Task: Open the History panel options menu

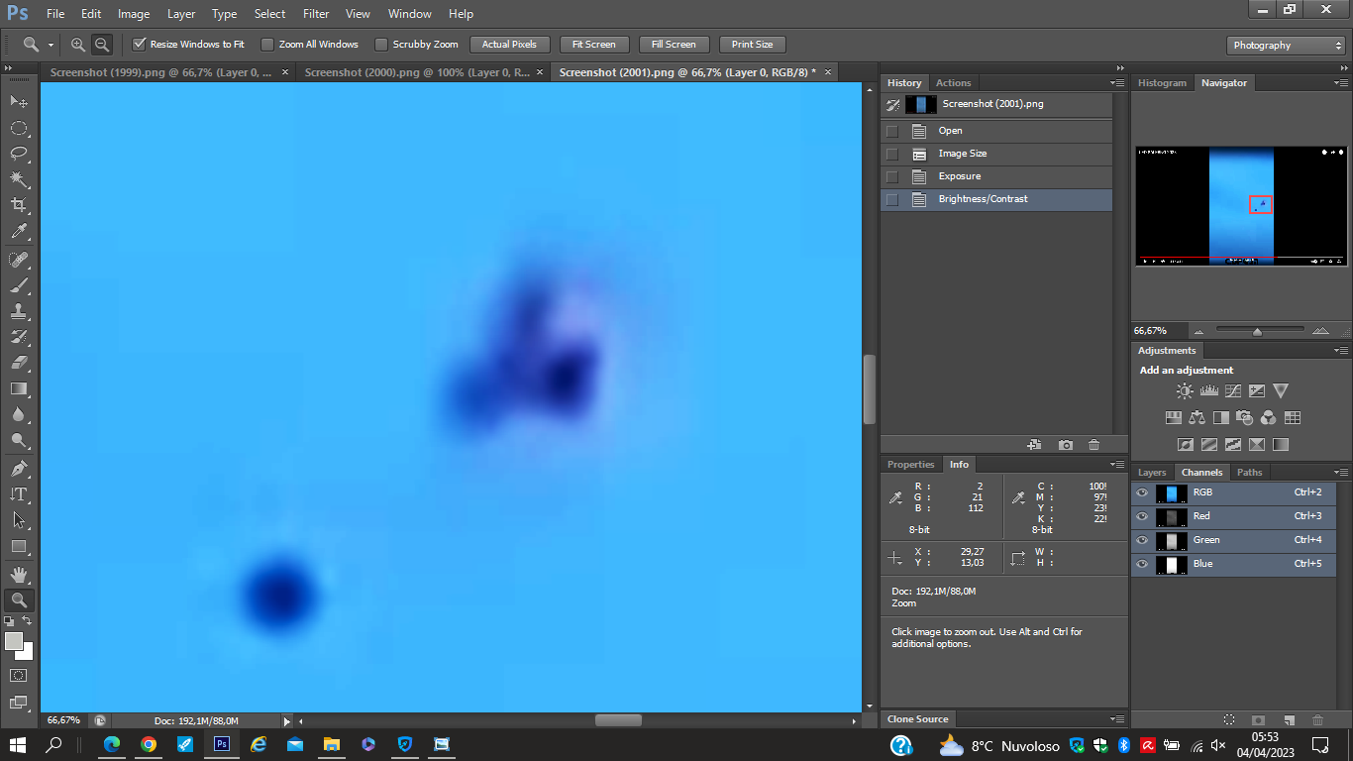Action: coord(1117,83)
